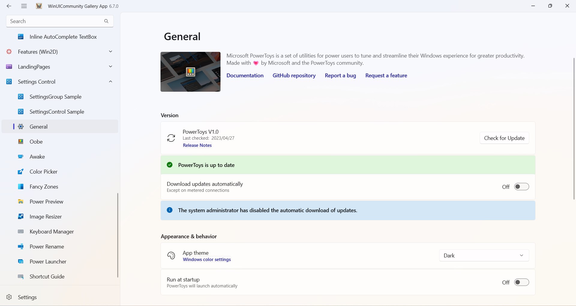Click the Awake coffee cup icon
The width and height of the screenshot is (576, 306).
coord(21,157)
